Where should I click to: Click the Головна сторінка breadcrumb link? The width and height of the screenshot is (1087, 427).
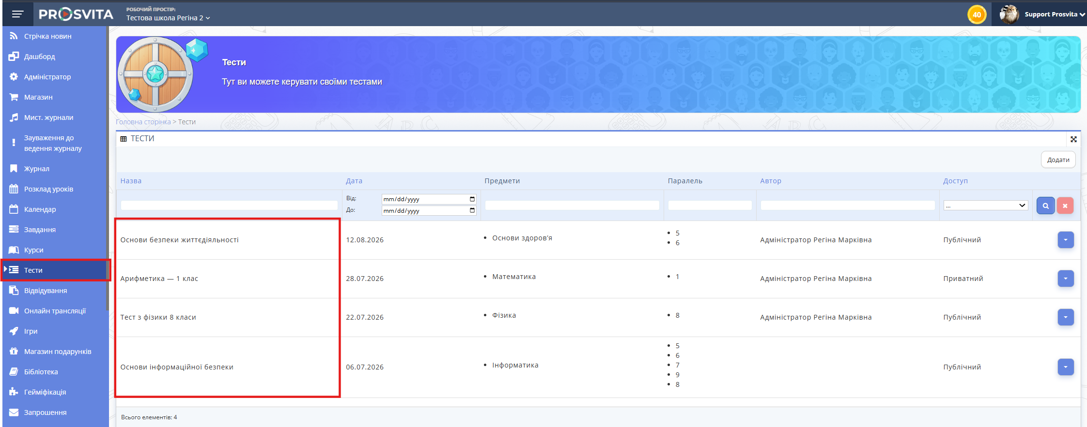[x=143, y=122]
